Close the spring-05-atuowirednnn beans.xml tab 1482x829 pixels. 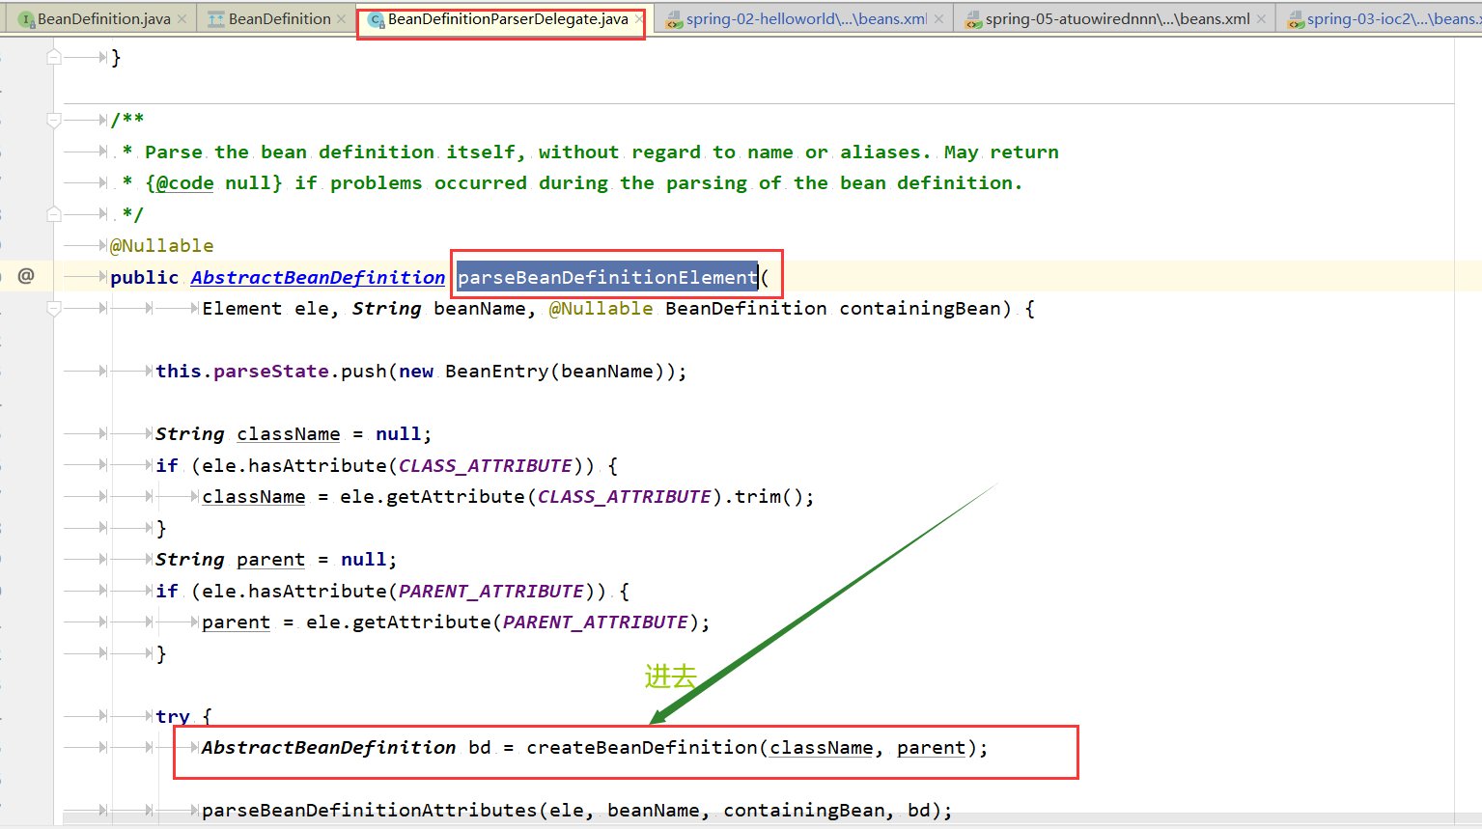tap(1261, 18)
